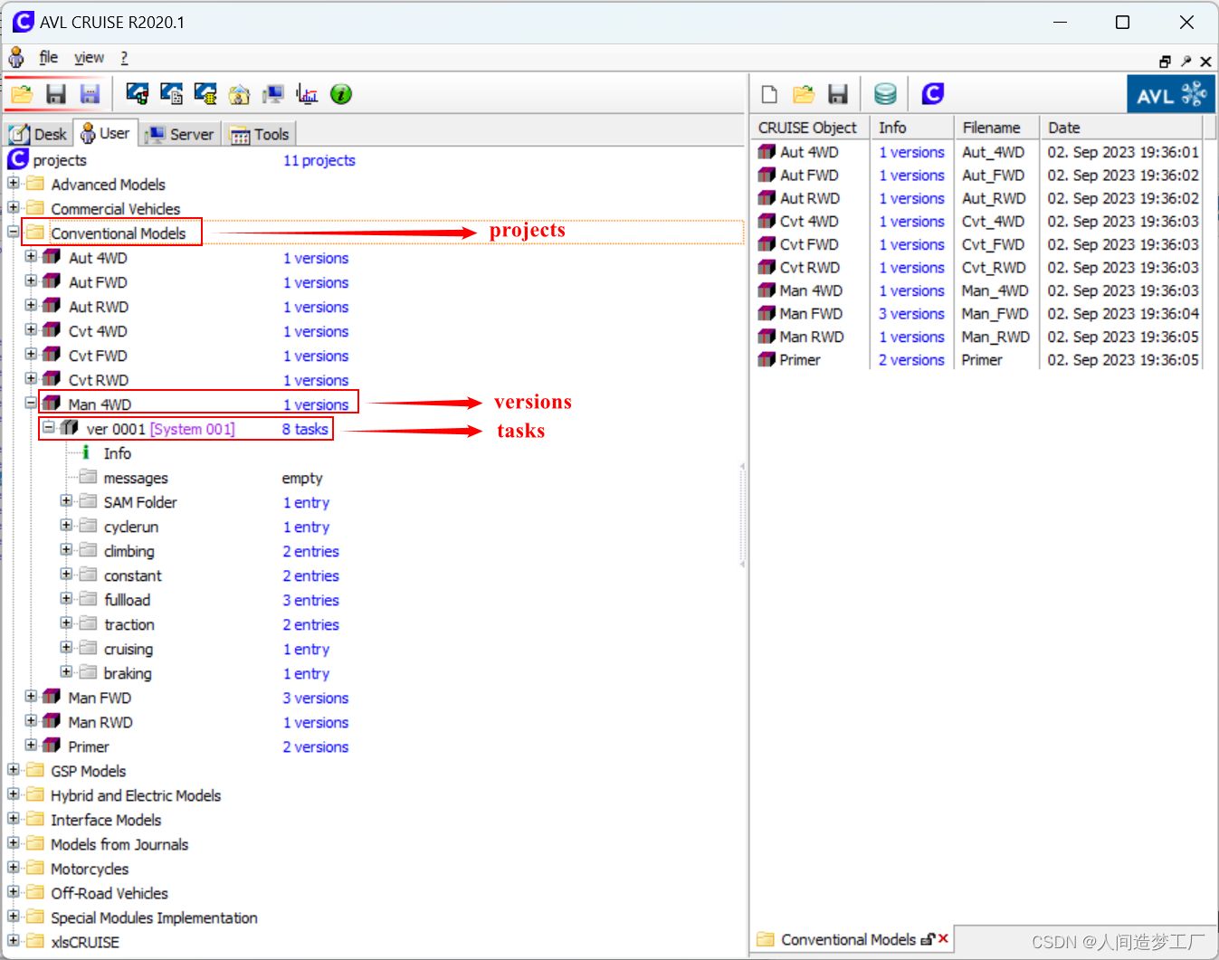The image size is (1219, 960).
Task: Expand the SAM Folder node
Action: 66,501
